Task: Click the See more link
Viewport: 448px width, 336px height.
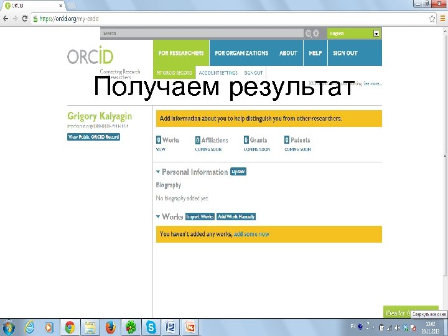Action: (x=373, y=83)
